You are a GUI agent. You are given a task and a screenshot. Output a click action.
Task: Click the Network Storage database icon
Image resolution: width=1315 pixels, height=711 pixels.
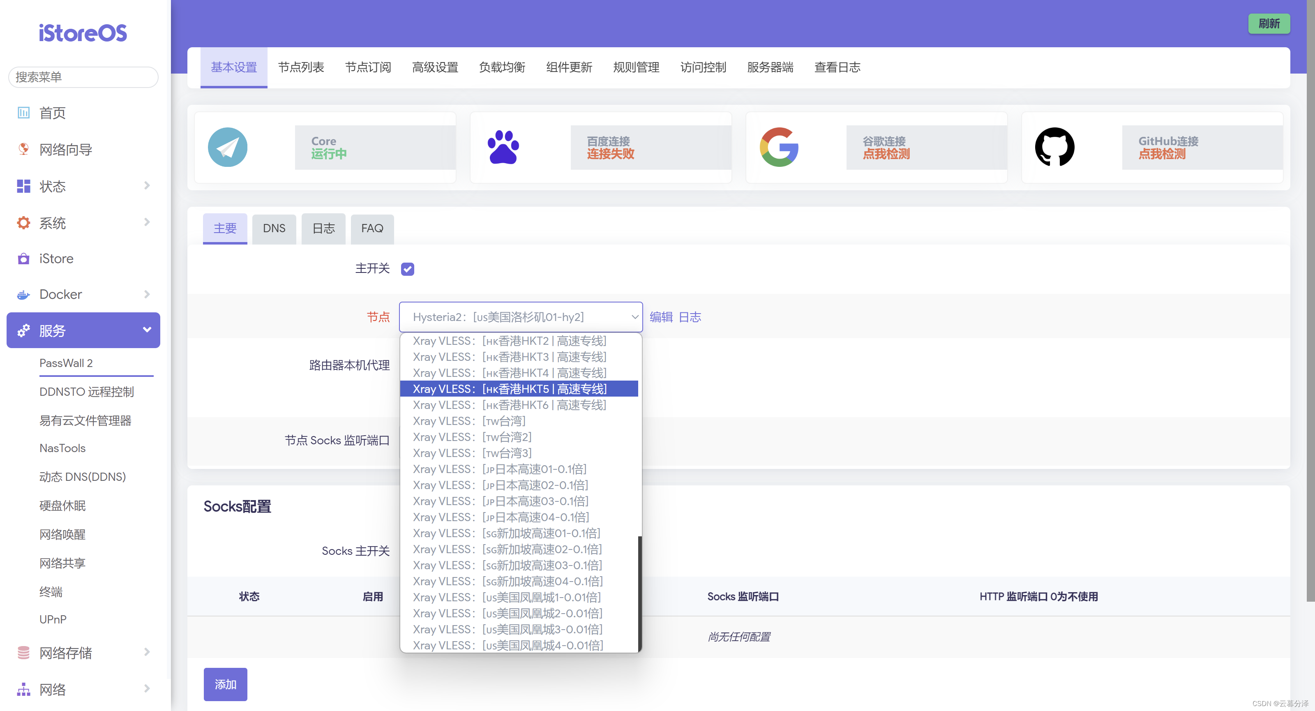[x=23, y=653]
